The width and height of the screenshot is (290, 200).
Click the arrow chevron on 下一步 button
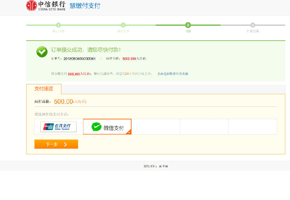click(65, 145)
